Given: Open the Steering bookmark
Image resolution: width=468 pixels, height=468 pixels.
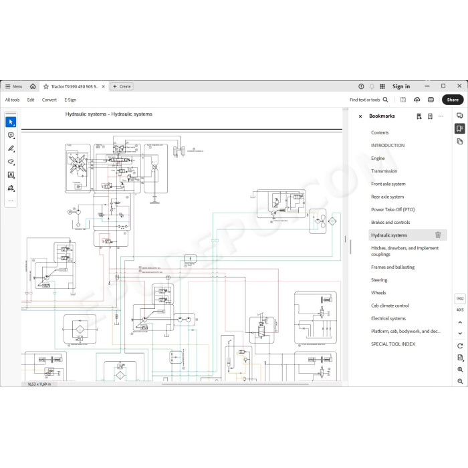Looking at the screenshot, I should click(x=379, y=280).
